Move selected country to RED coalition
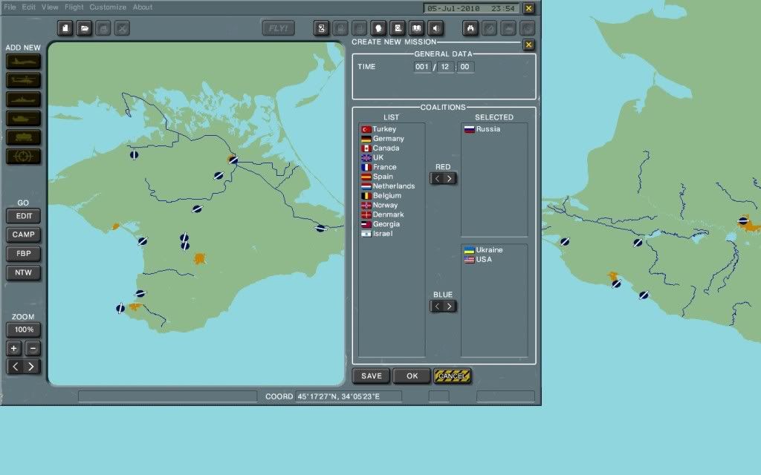 click(x=450, y=178)
